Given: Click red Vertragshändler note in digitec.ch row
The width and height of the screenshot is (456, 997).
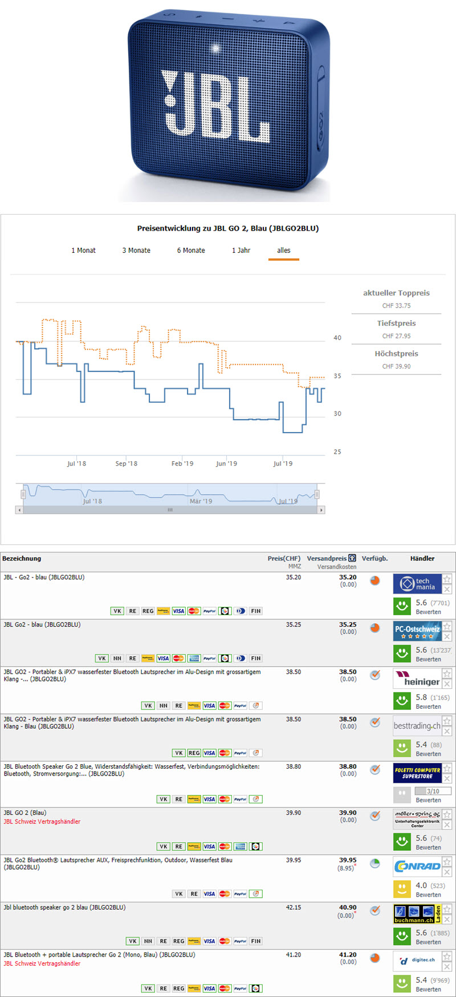Looking at the screenshot, I should pos(42,964).
